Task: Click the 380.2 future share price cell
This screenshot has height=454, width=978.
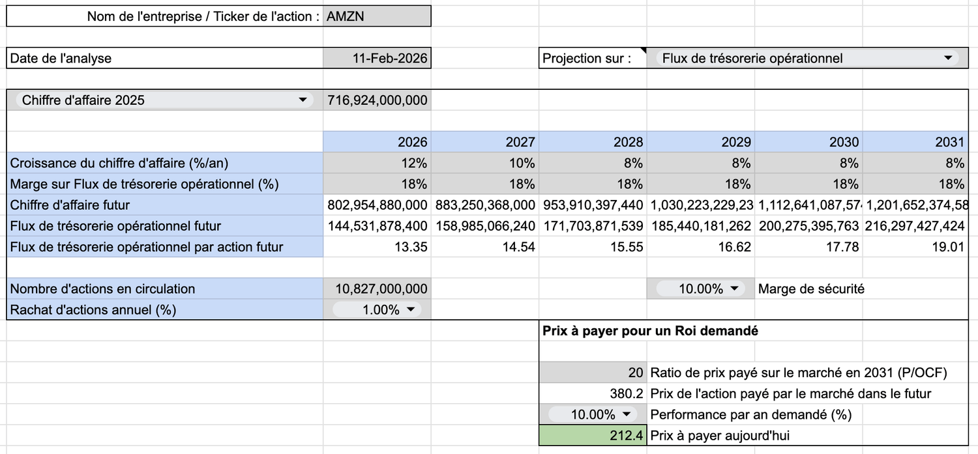Action: coord(593,393)
